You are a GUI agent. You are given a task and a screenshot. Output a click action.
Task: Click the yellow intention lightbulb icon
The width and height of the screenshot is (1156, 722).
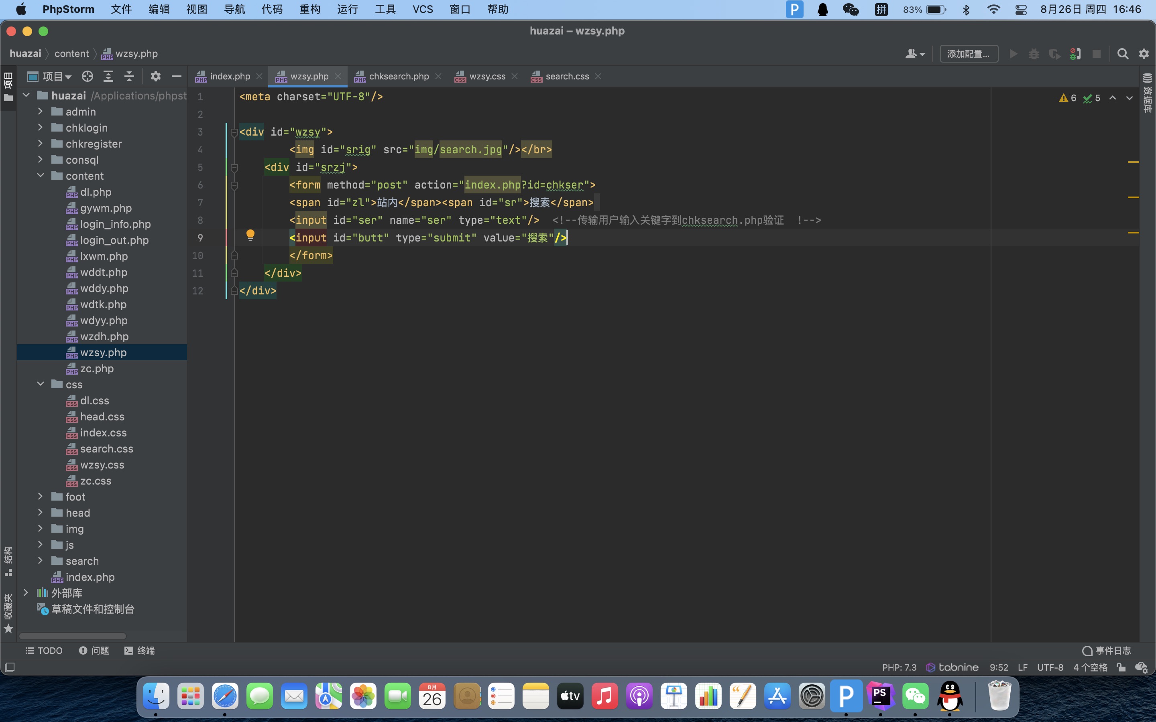point(250,235)
